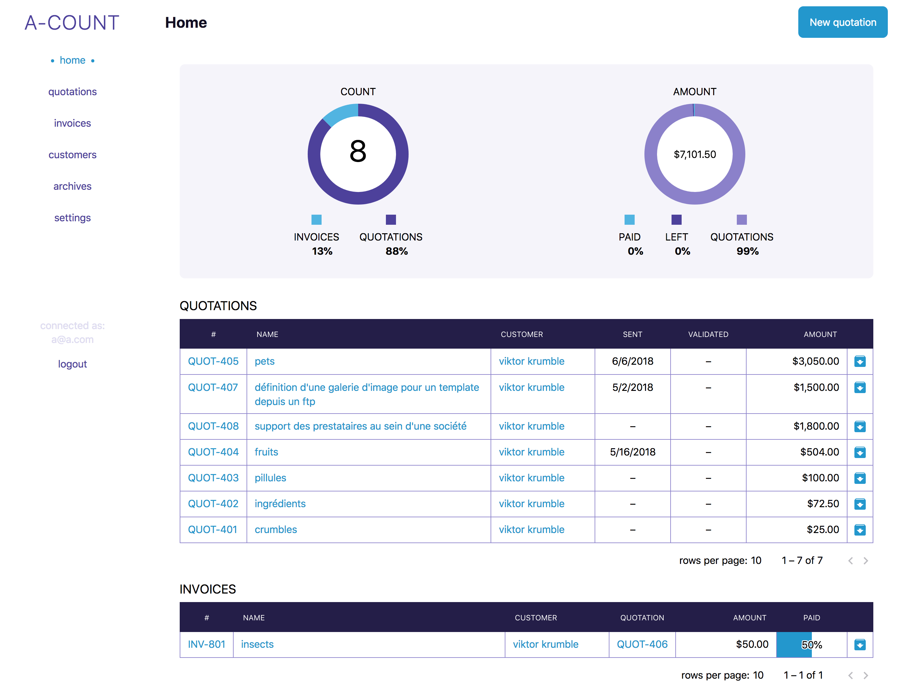The image size is (908, 696).
Task: Navigate to archives in sidebar
Action: tap(72, 186)
